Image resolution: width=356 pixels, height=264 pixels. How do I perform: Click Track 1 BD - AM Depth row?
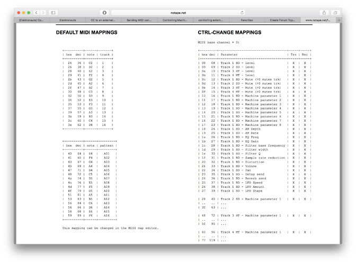tap(255, 129)
